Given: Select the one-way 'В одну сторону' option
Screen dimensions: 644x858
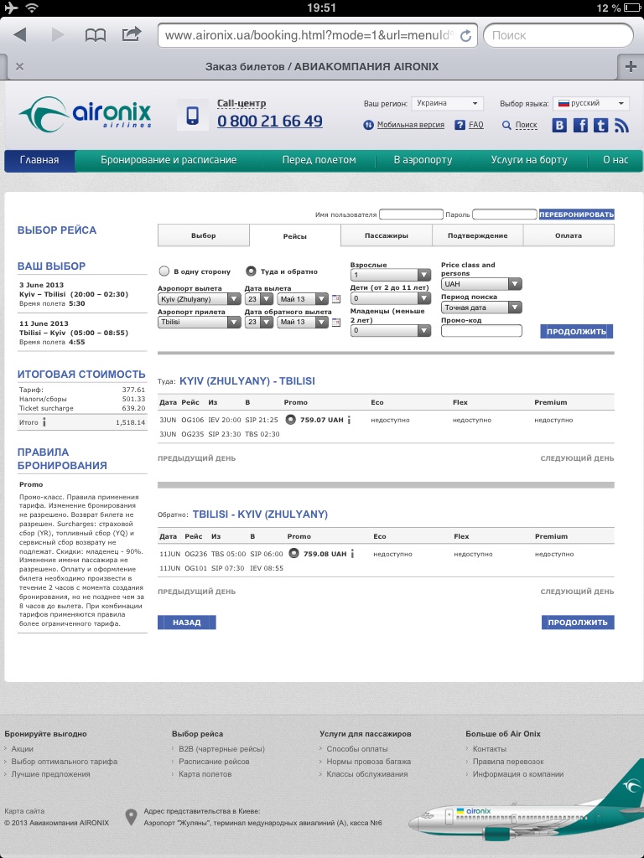Looking at the screenshot, I should point(164,271).
